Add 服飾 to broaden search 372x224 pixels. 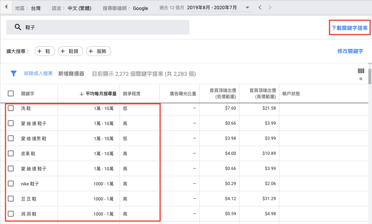98,51
